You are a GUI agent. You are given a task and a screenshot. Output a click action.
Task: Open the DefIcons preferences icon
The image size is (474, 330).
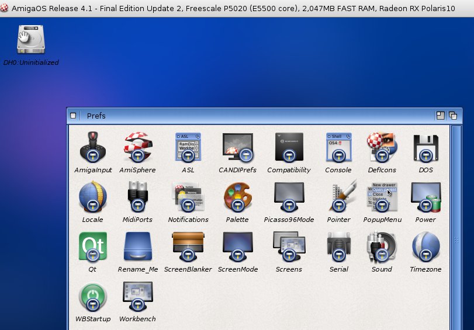[x=382, y=147]
